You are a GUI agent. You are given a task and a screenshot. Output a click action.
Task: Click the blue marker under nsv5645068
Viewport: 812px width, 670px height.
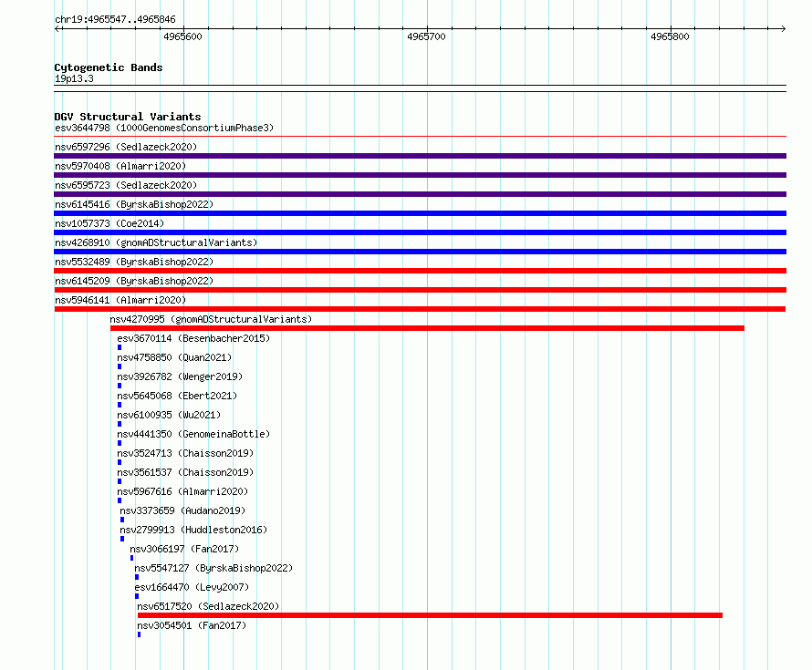click(x=120, y=405)
